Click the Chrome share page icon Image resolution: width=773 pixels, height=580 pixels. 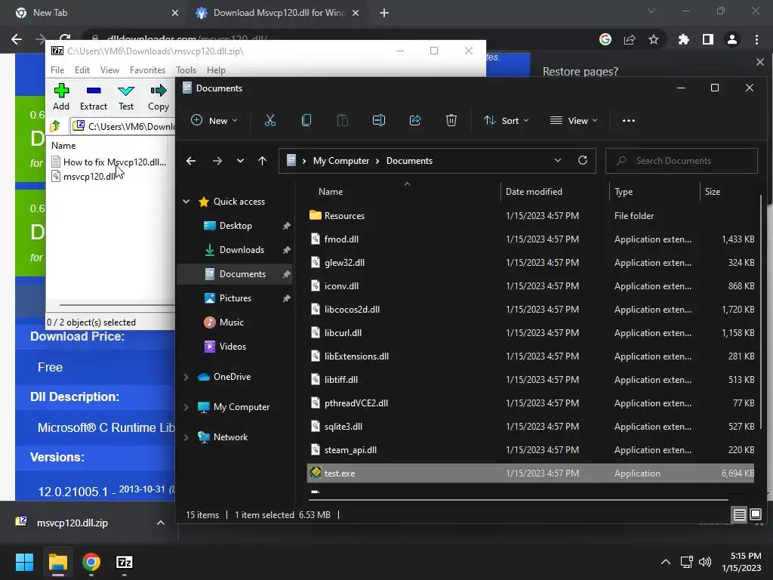pos(630,39)
